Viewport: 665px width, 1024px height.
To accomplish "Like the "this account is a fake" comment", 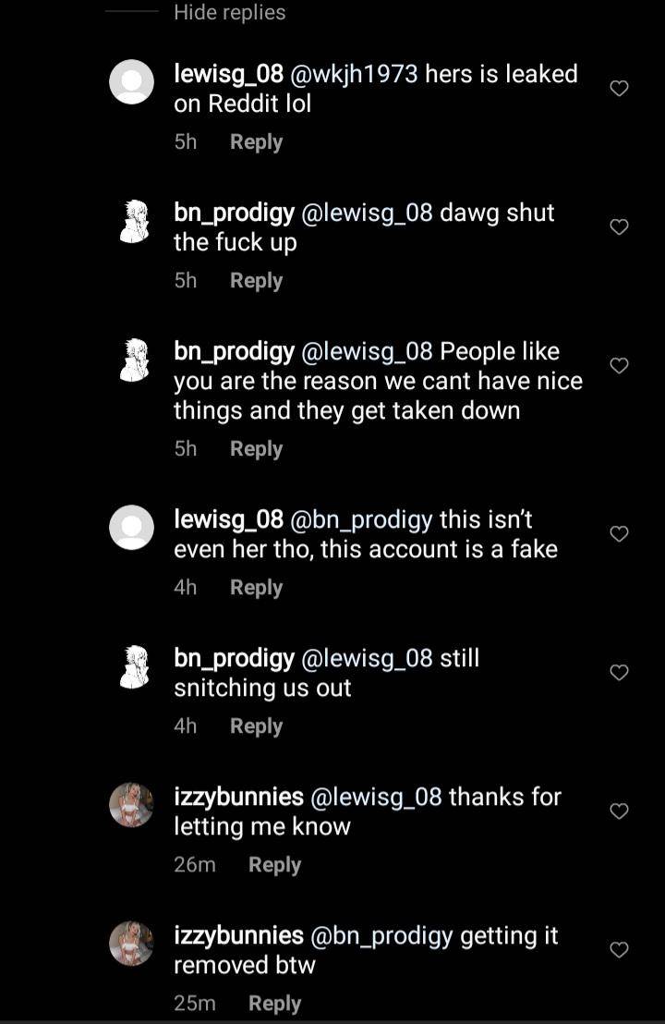I will [620, 534].
